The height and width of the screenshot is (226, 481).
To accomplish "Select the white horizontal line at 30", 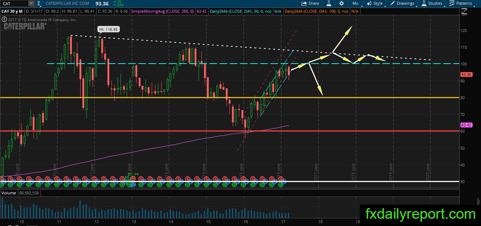I will click(x=229, y=181).
